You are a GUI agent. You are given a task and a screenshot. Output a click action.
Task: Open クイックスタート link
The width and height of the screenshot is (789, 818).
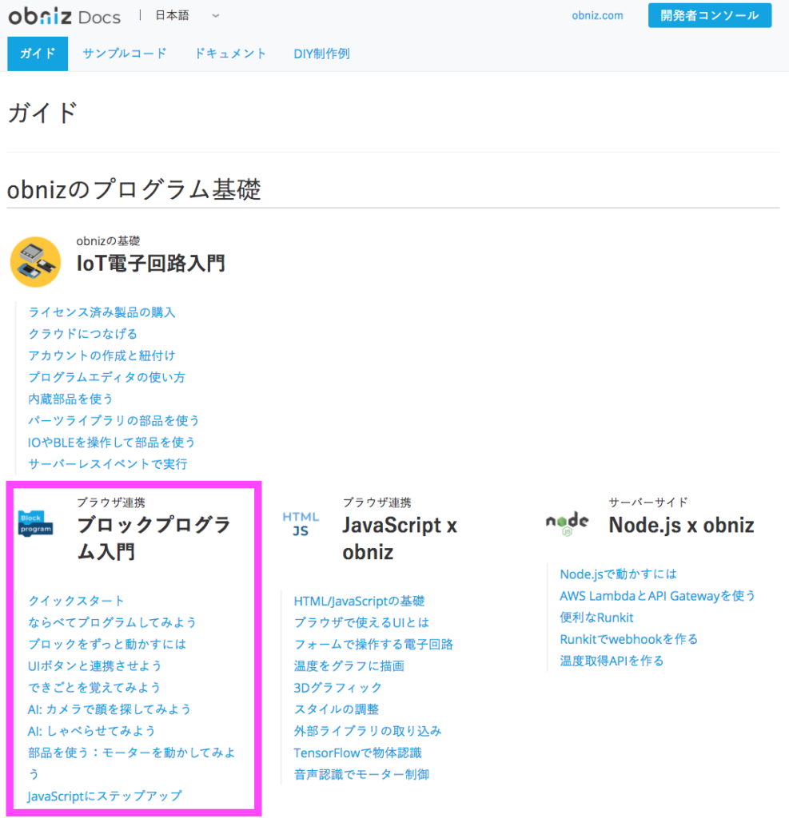76,601
